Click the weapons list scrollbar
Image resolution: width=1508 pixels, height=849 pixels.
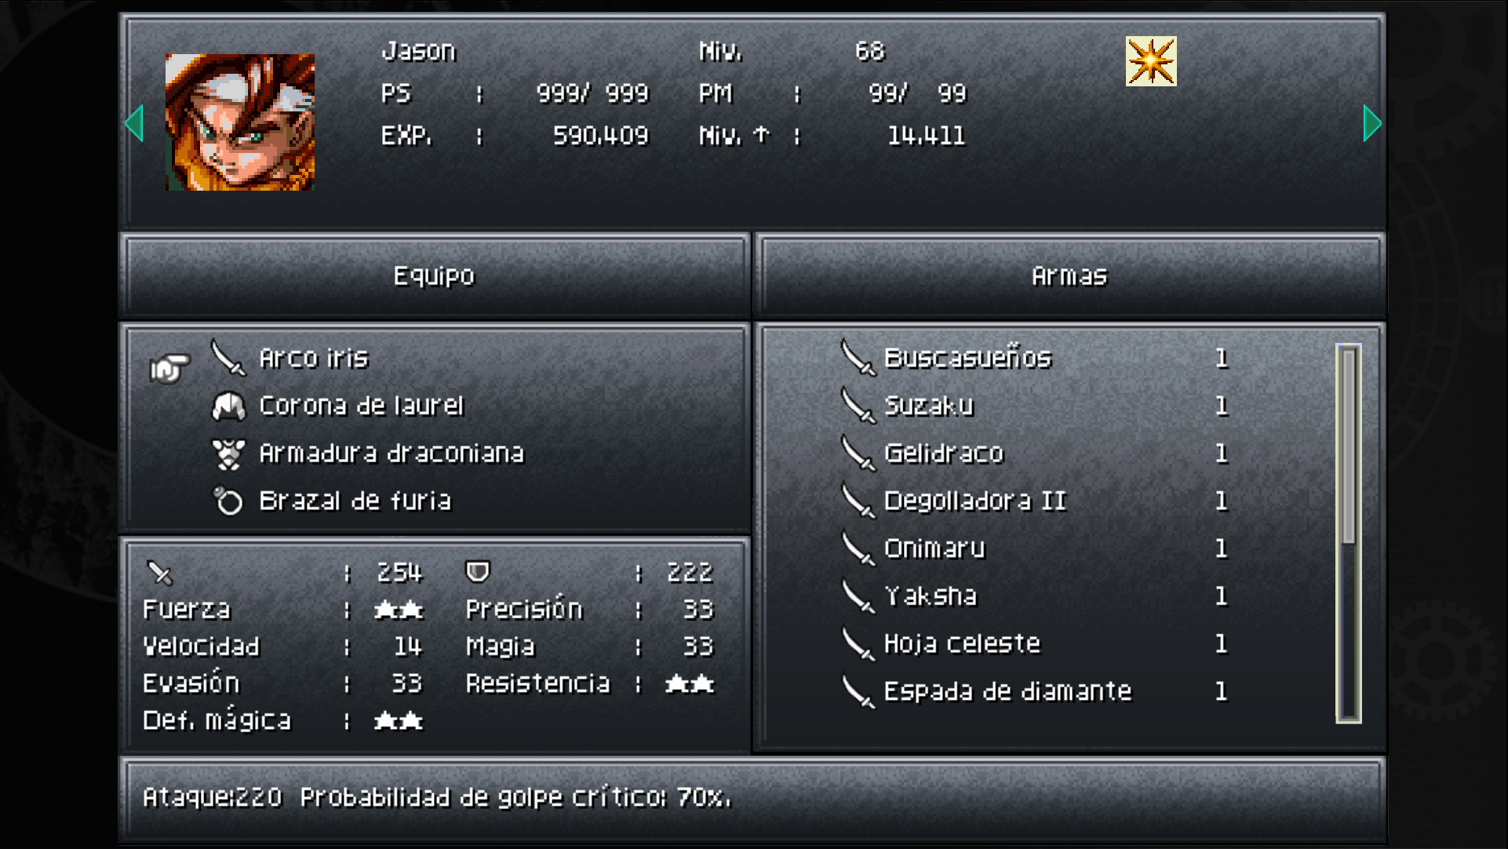[1349, 533]
